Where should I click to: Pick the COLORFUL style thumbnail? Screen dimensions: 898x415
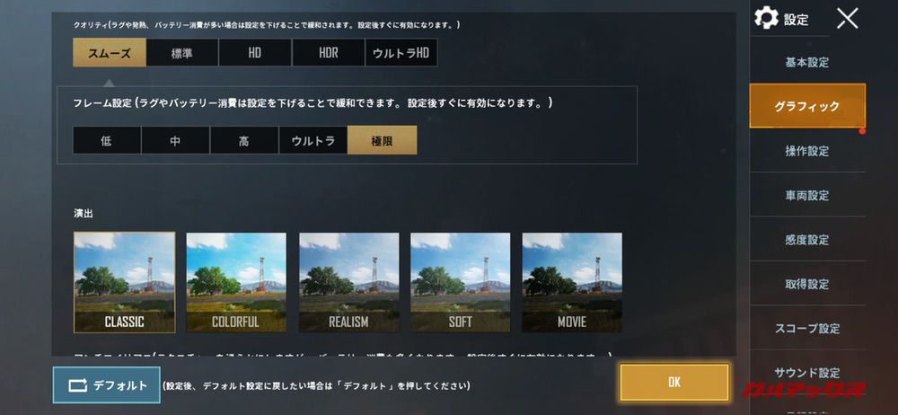[236, 282]
